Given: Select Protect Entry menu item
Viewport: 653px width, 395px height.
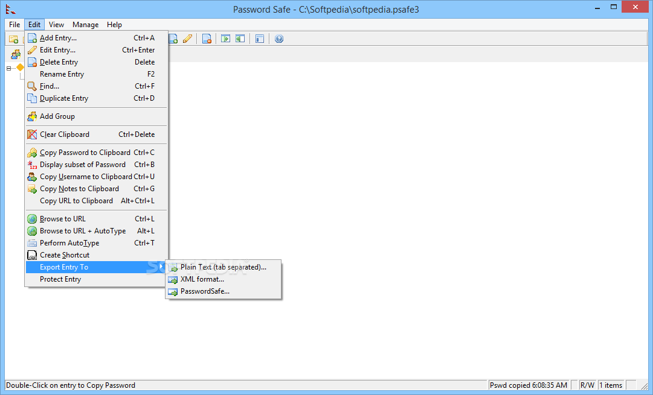Looking at the screenshot, I should pyautogui.click(x=97, y=279).
